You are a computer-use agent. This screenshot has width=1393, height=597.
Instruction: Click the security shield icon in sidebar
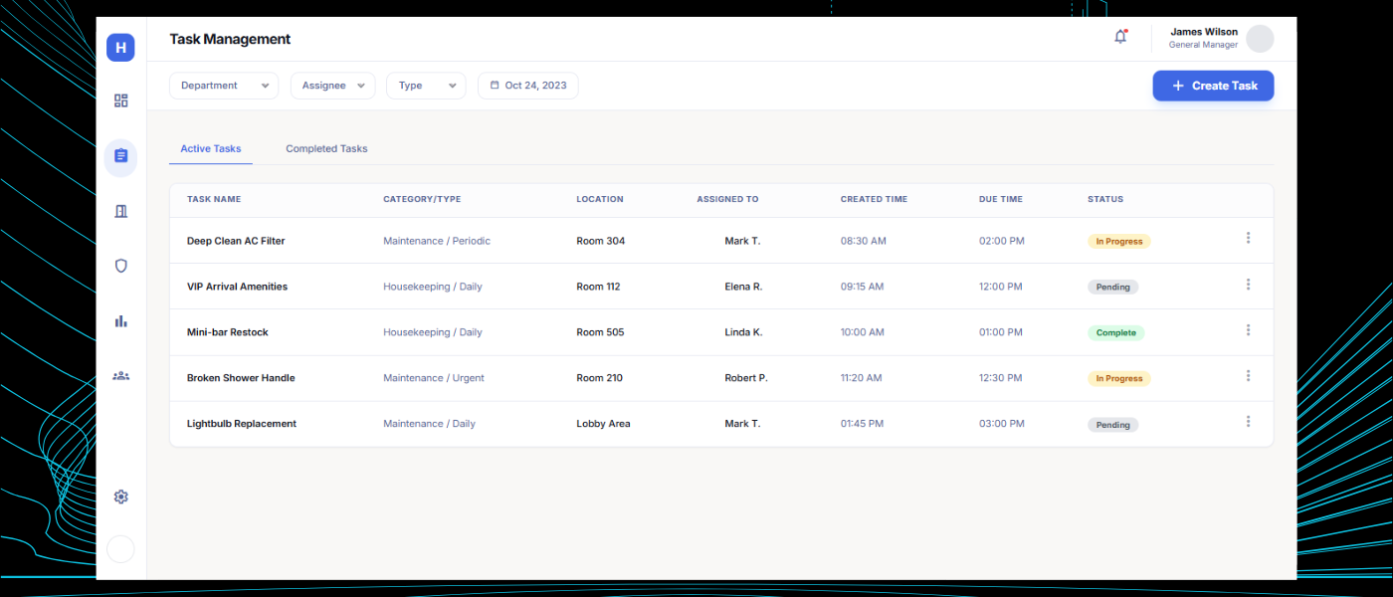point(120,266)
